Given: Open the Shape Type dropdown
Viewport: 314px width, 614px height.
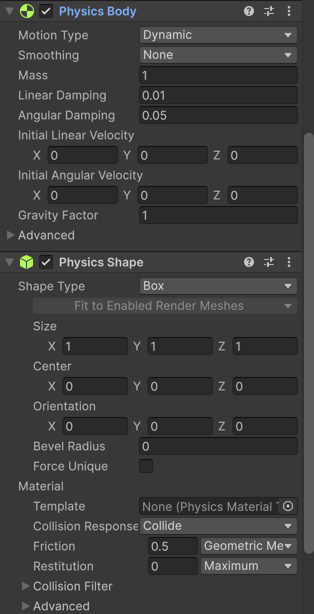Looking at the screenshot, I should pyautogui.click(x=218, y=286).
